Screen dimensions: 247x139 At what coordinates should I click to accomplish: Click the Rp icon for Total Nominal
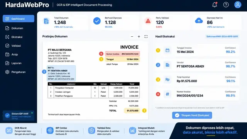coord(167,80)
